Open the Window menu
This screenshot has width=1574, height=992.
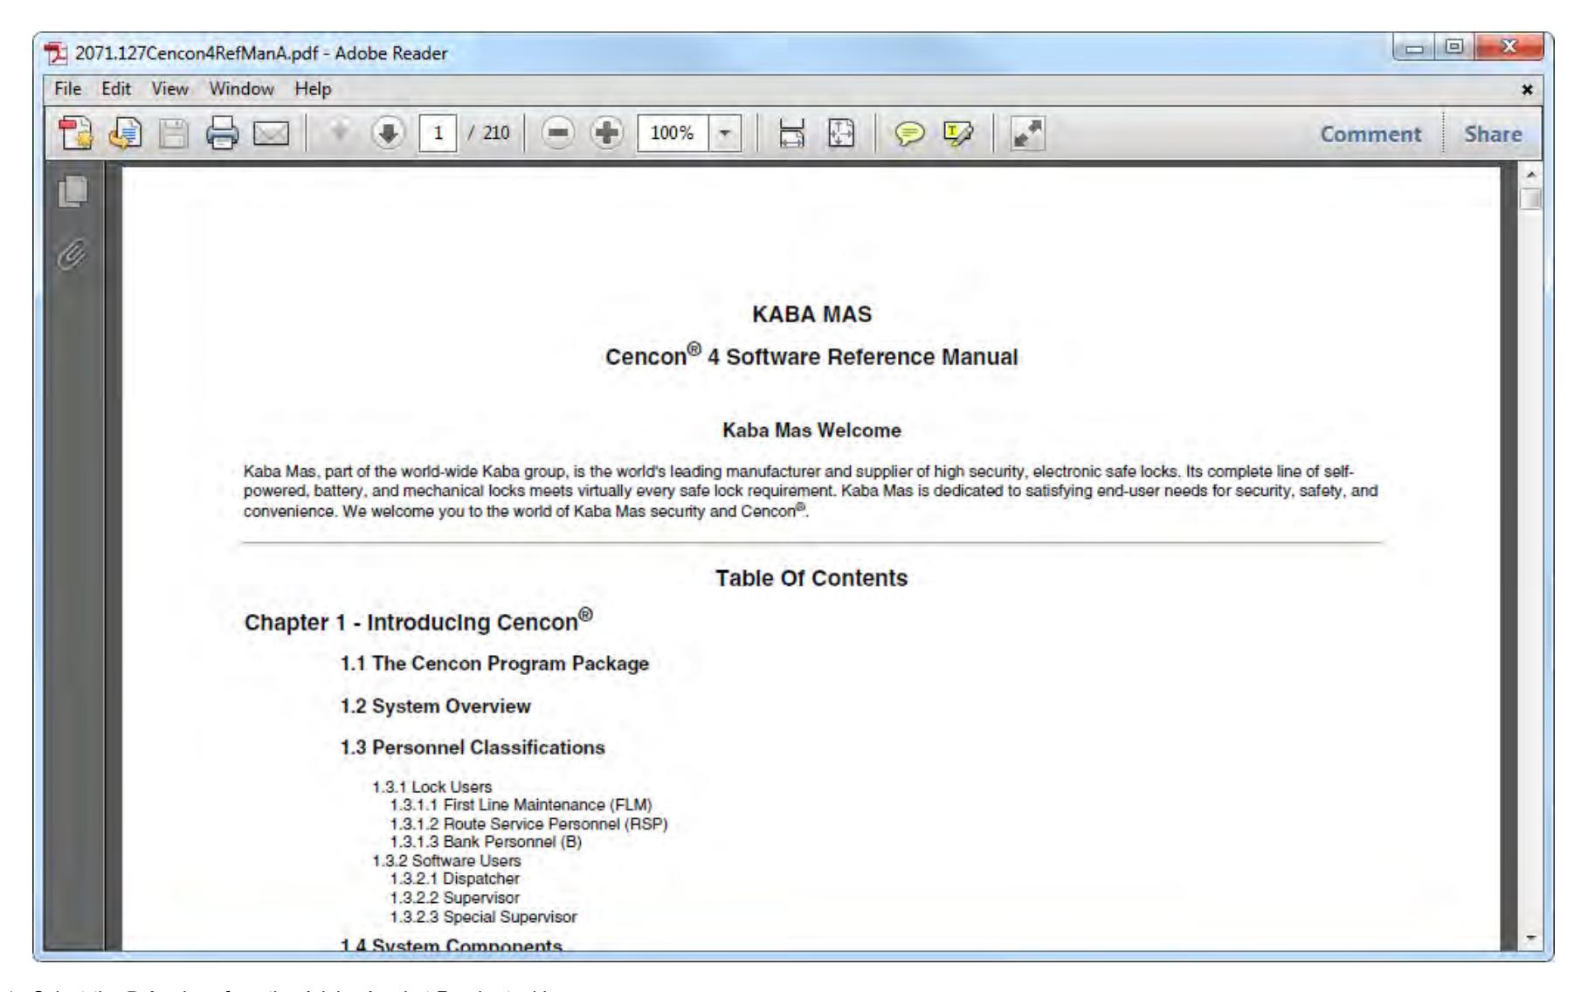coord(241,89)
